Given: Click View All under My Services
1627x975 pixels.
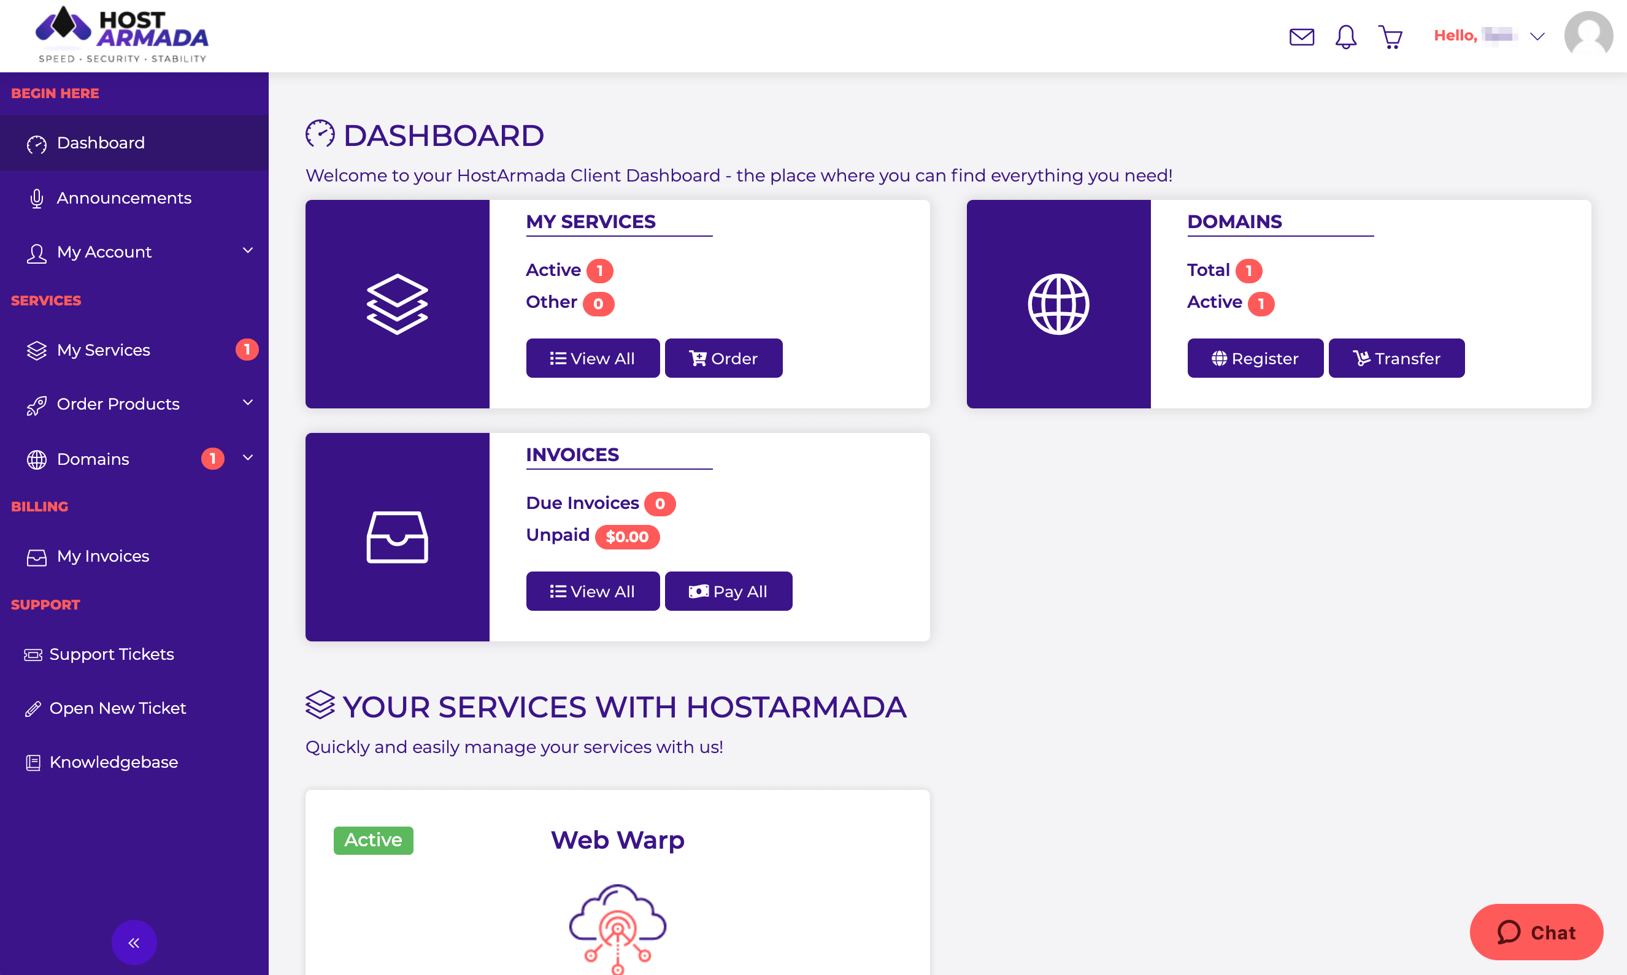Looking at the screenshot, I should [593, 358].
